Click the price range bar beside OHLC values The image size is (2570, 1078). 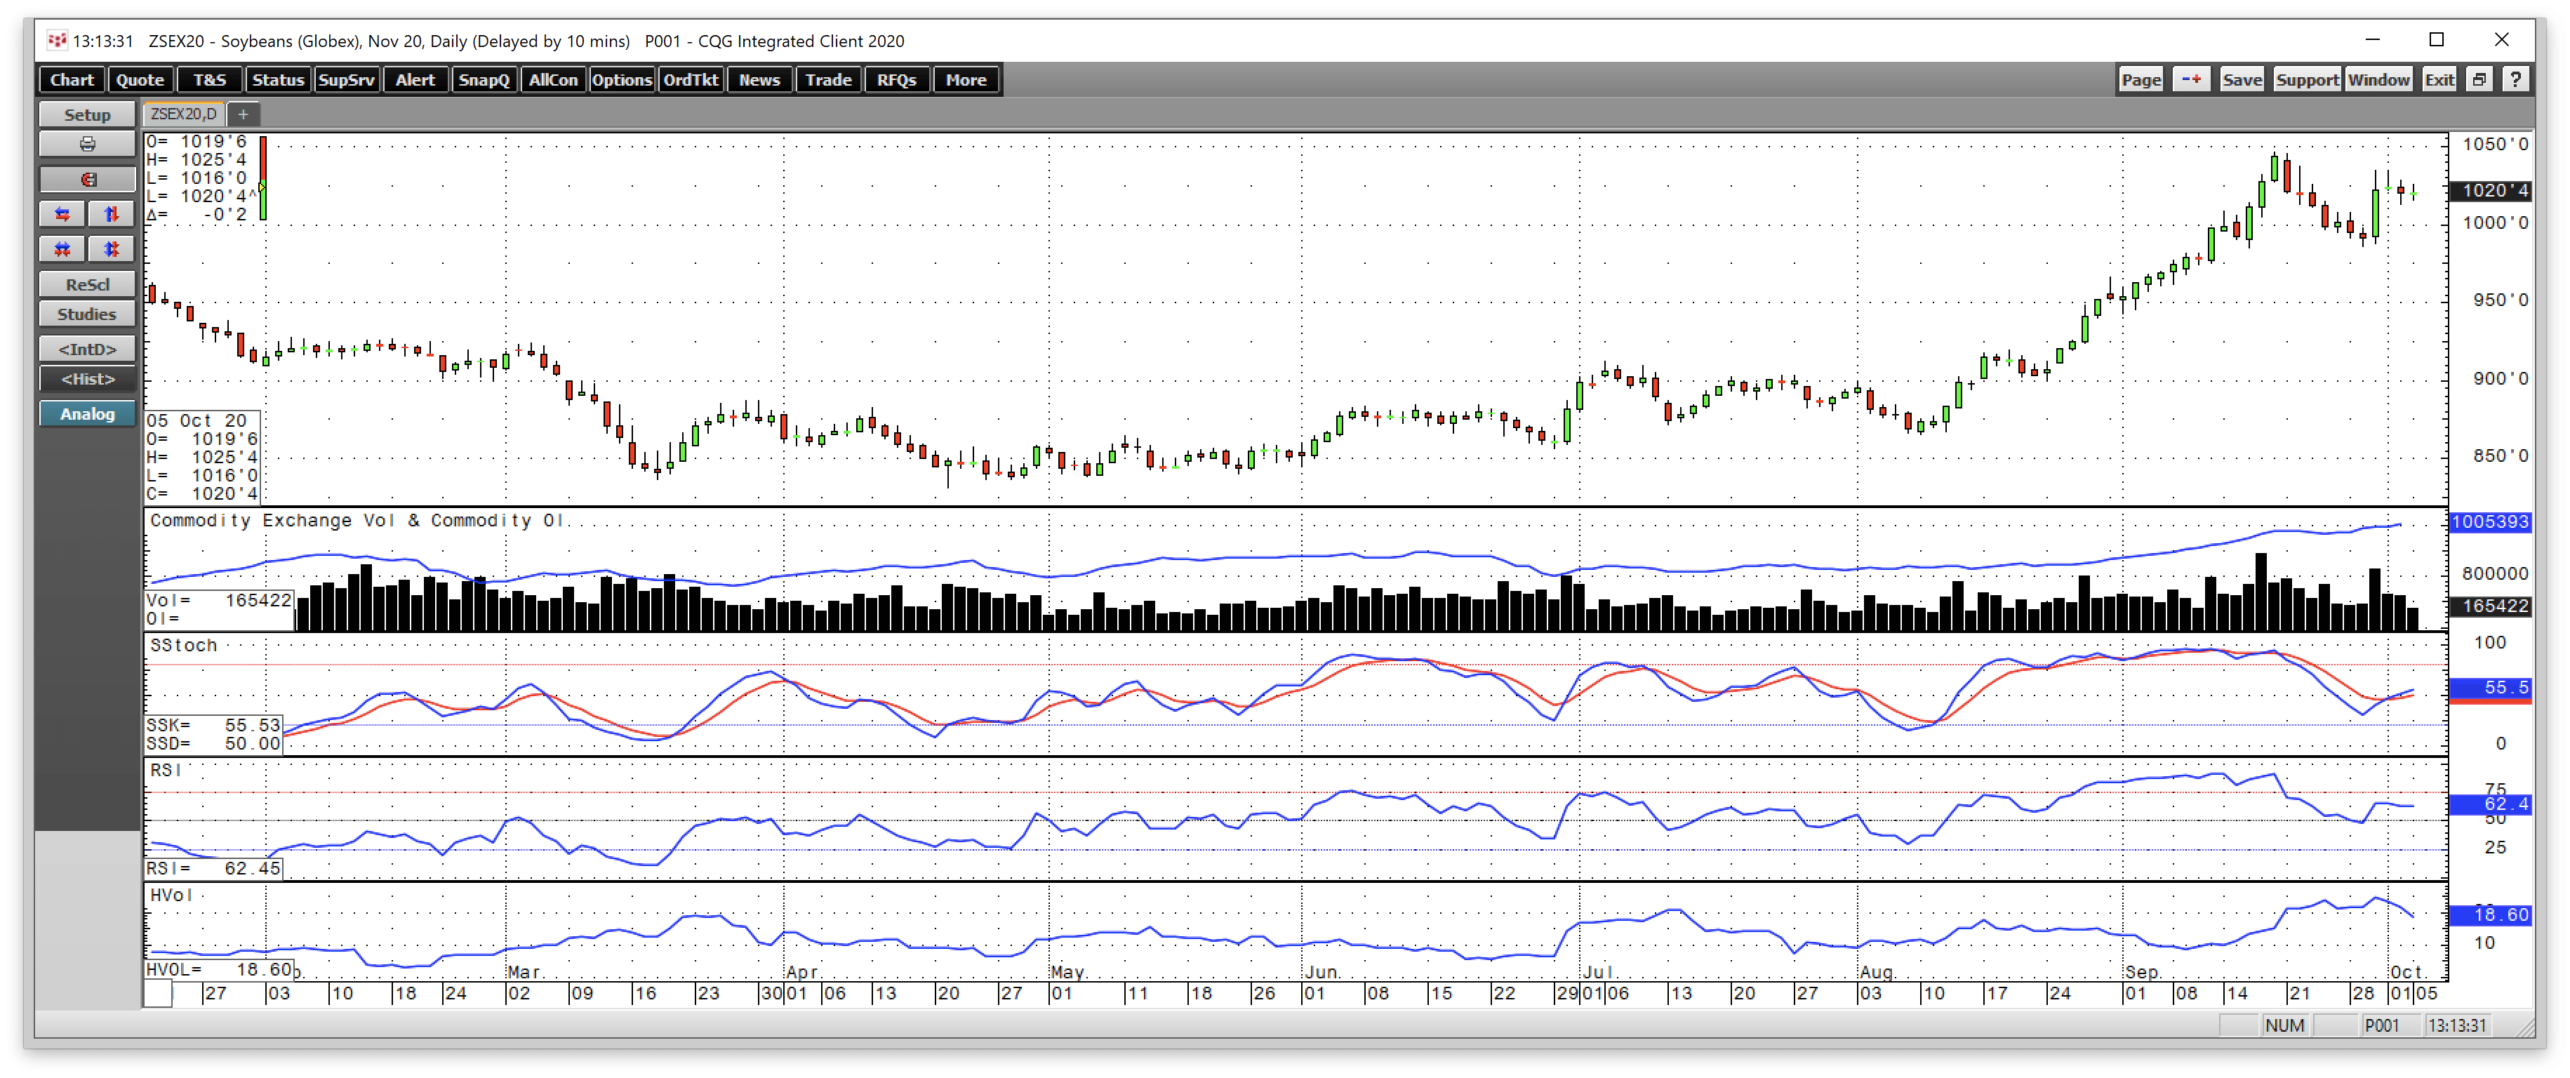(263, 178)
